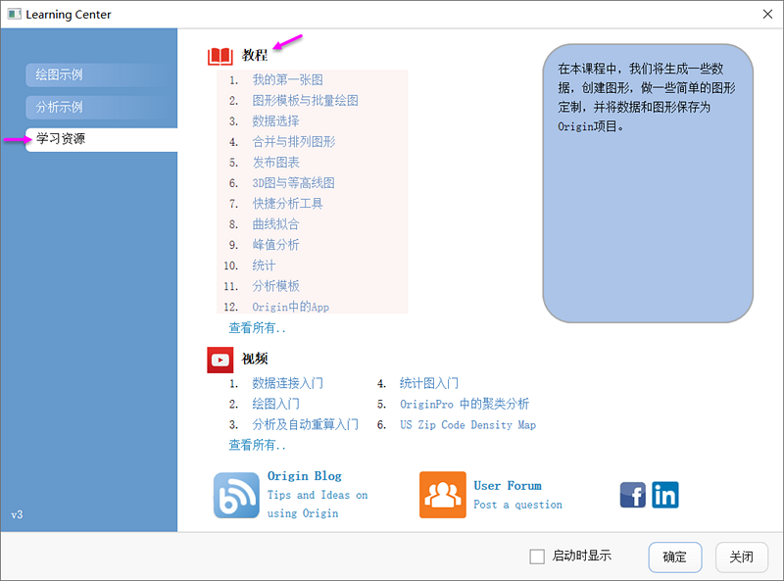Screen dimensions: 784x581
Task: Play the US Zip Code Density Map video
Action: click(467, 425)
